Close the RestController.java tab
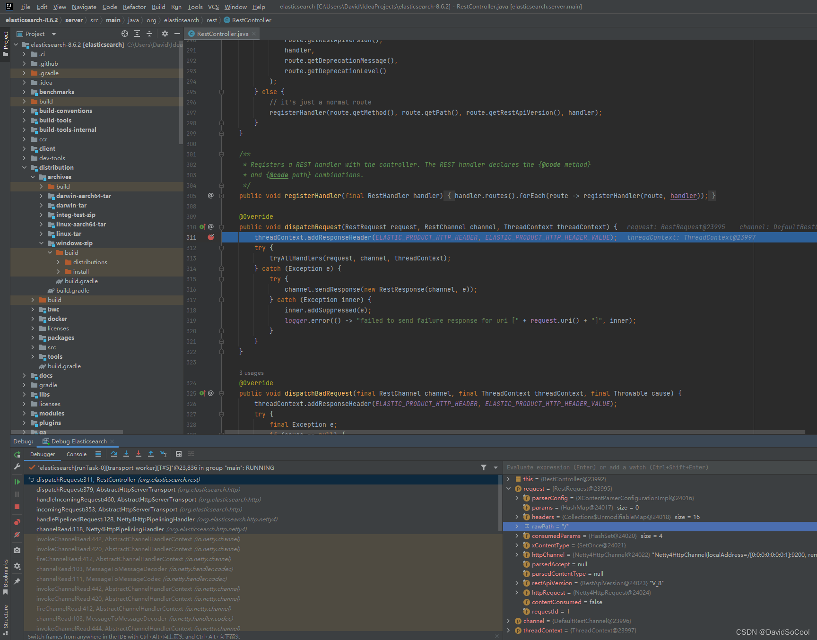Screen dimensions: 817x640 tap(254, 34)
